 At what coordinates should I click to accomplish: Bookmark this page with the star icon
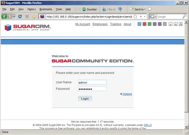coord(135,16)
